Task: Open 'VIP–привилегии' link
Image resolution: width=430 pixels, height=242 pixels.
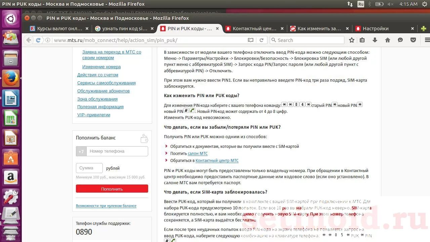Action: pyautogui.click(x=94, y=115)
